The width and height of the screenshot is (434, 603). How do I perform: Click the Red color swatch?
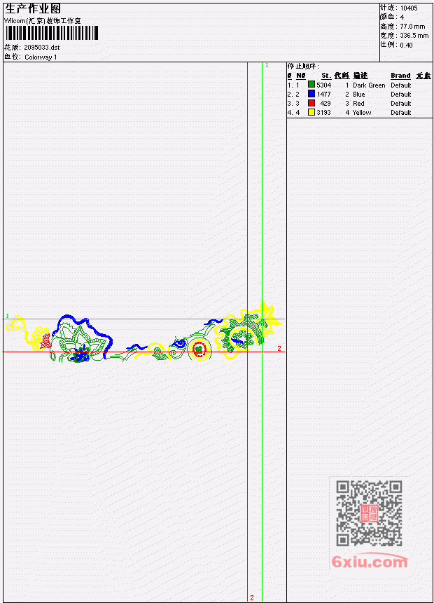pyautogui.click(x=311, y=103)
